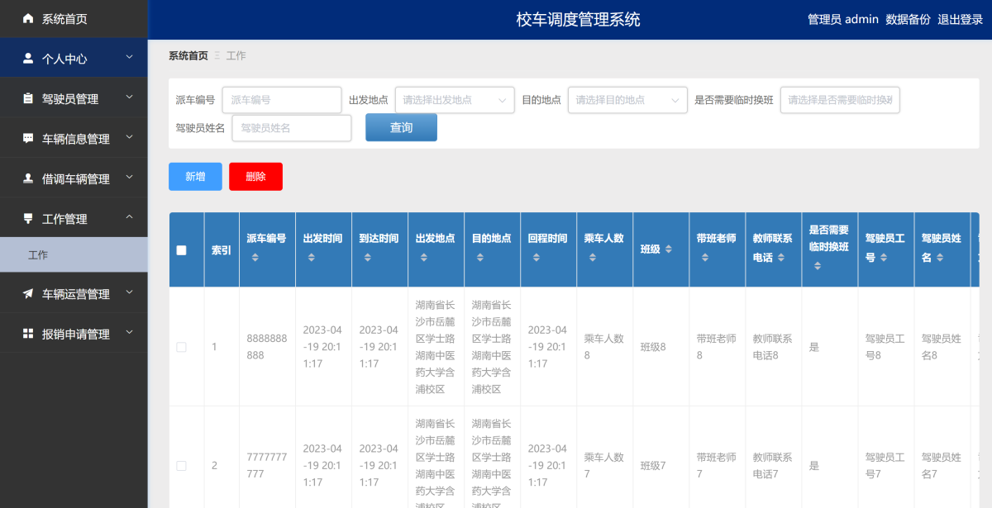992x508 pixels.
Task: Click the trophy icon for 工作管理
Action: (28, 219)
